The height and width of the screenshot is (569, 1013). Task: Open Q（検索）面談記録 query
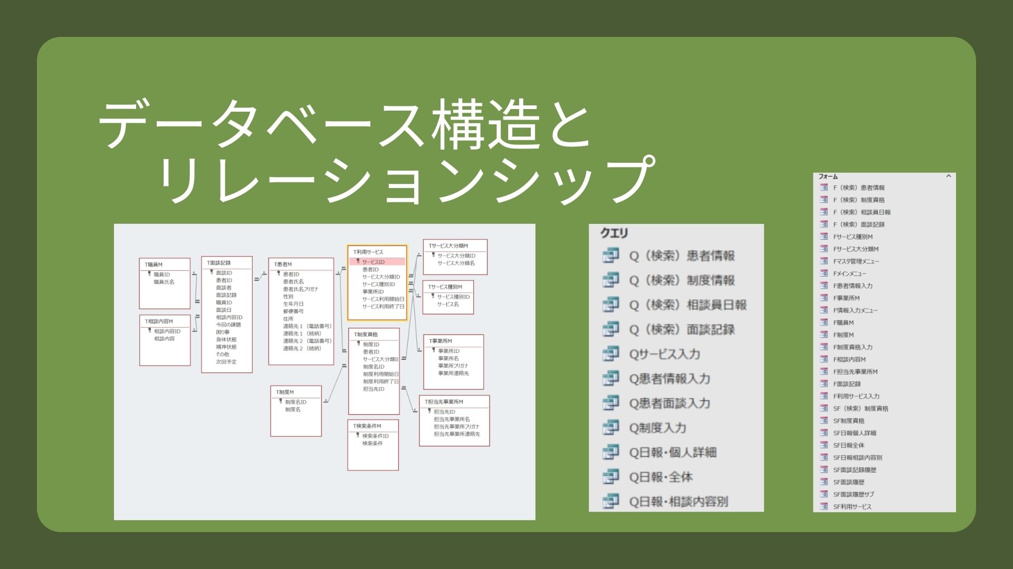coord(682,330)
